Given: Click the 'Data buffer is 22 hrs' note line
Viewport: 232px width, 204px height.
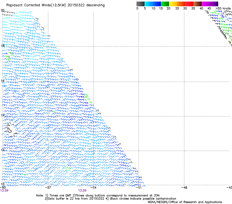Looking at the screenshot, I should point(110,199).
